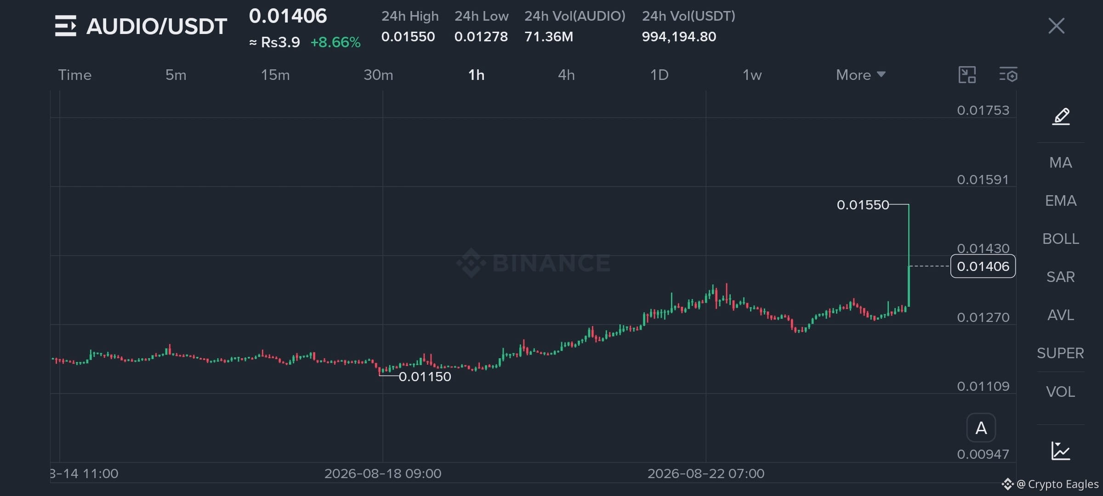Image resolution: width=1103 pixels, height=496 pixels.
Task: Select the 1D interval
Action: [659, 75]
